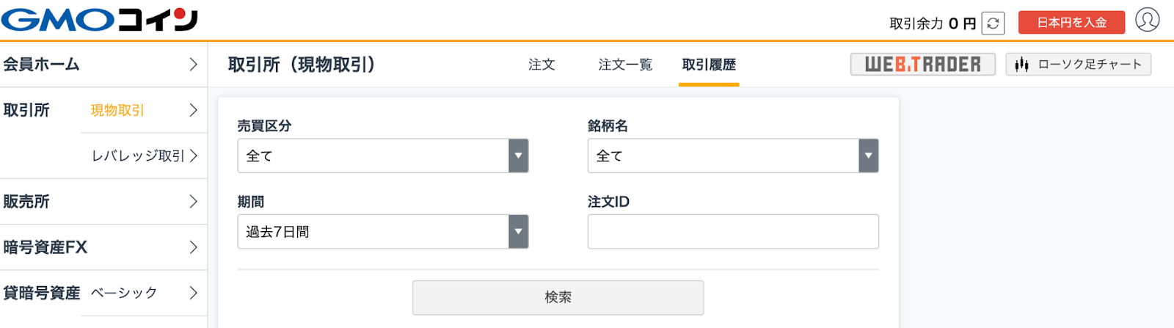Screen dimensions: 1174x328
Task: Select the 取引履歴 tab
Action: point(709,65)
